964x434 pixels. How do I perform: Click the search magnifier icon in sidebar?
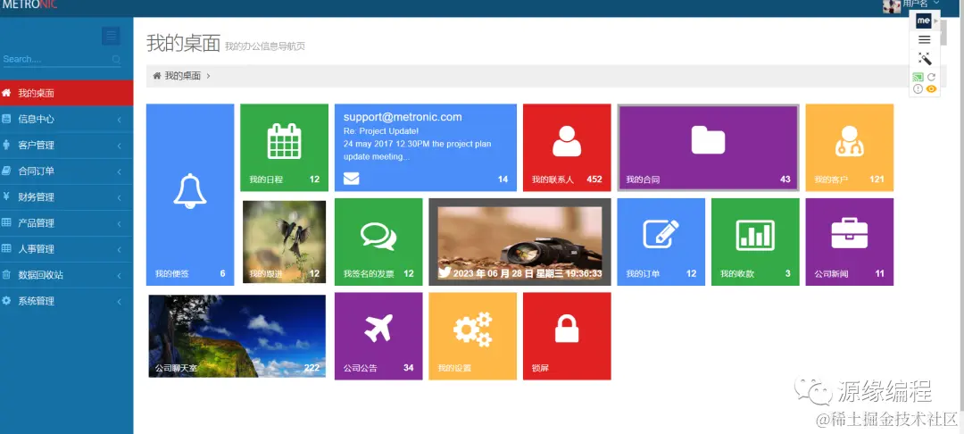coord(116,60)
